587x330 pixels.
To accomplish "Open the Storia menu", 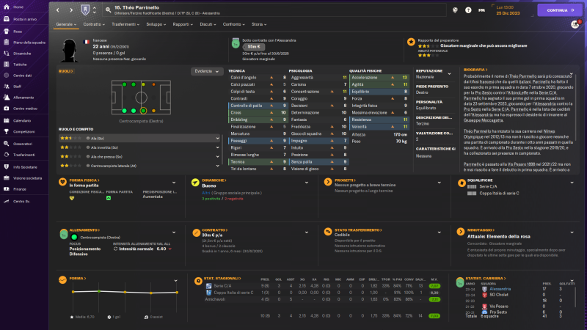I will [x=259, y=24].
